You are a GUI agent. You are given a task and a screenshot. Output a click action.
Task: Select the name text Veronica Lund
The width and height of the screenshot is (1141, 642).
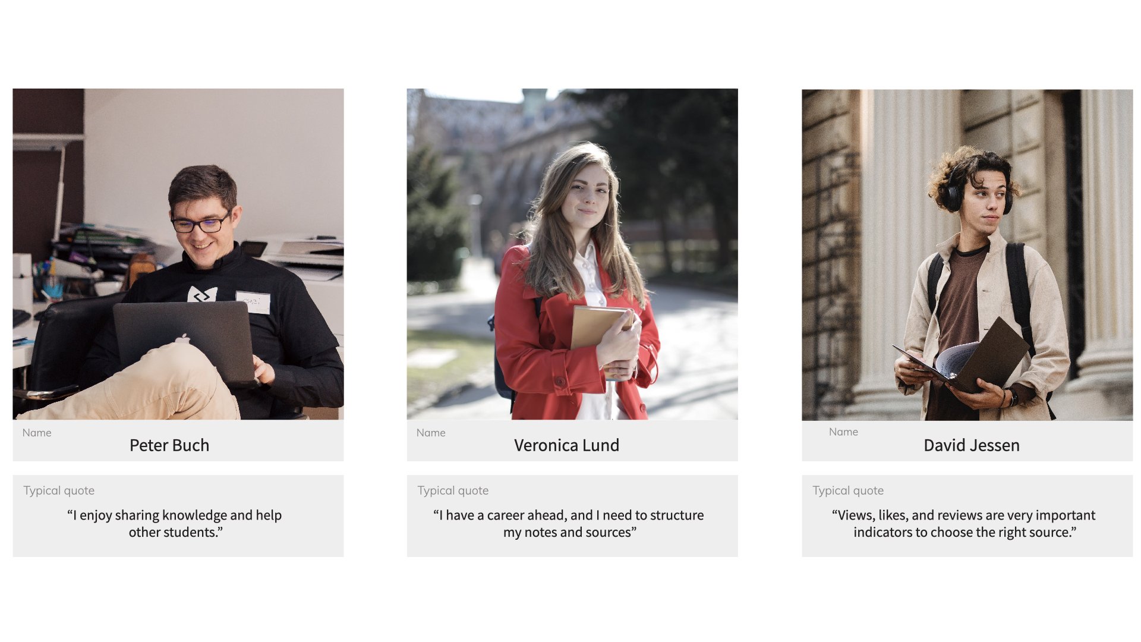566,445
